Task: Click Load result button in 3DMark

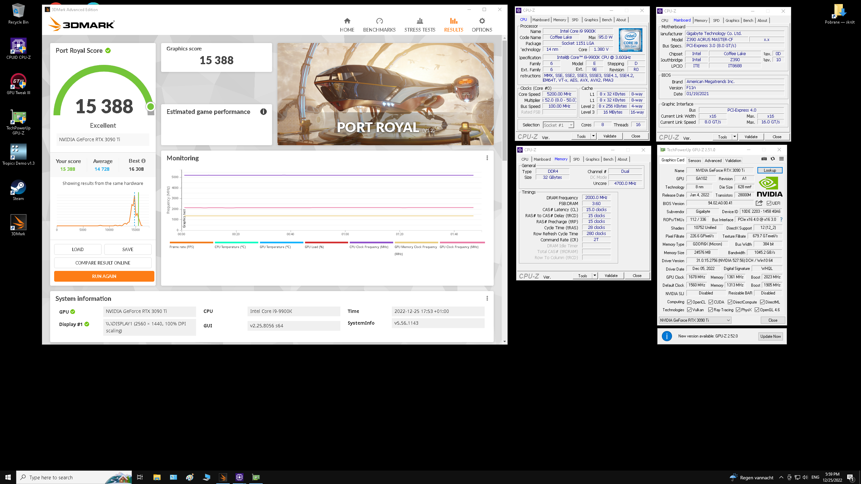Action: pyautogui.click(x=78, y=249)
